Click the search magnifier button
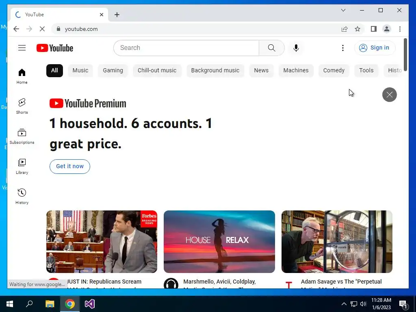416x312 pixels. (x=271, y=48)
